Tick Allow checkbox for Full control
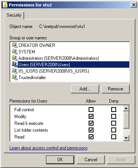Image resolution: width=138 pixels, height=168 pixels. [x=91, y=109]
